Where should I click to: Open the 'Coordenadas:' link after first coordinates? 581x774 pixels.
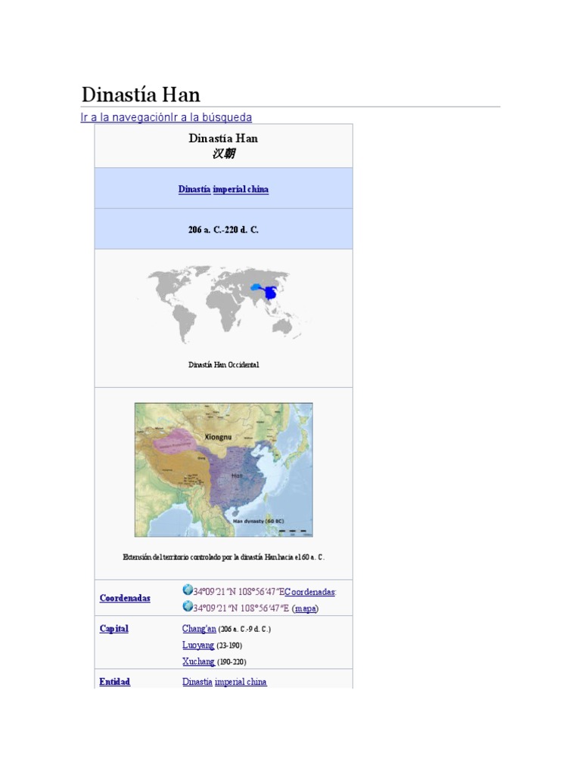310,592
